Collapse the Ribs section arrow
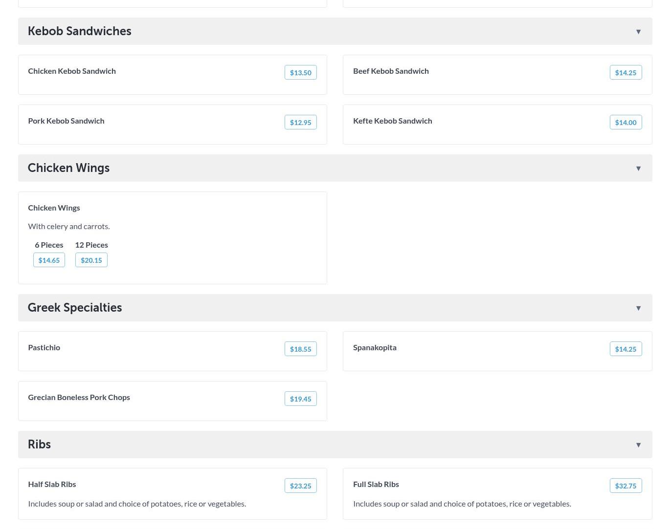Screen dimensions: 670x529 pos(638,445)
